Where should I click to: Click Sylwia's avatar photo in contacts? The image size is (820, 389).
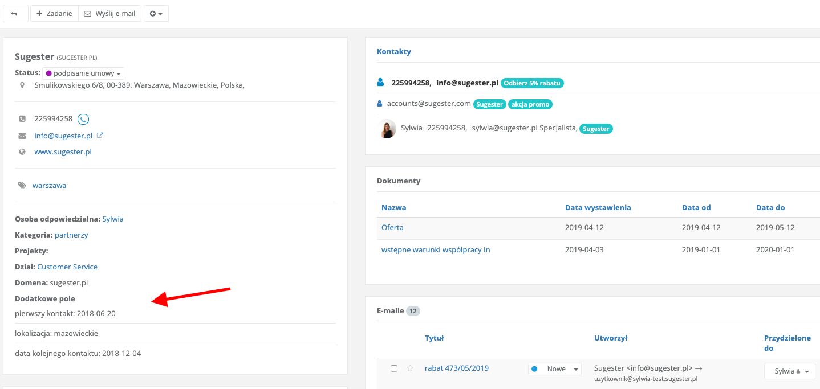pos(387,129)
